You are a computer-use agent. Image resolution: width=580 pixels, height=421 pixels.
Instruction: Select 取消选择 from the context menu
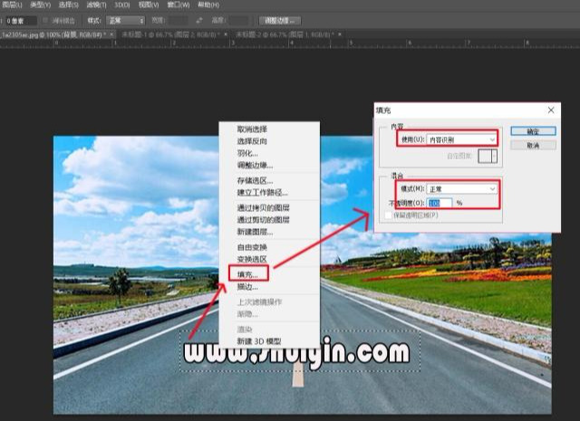pos(252,129)
